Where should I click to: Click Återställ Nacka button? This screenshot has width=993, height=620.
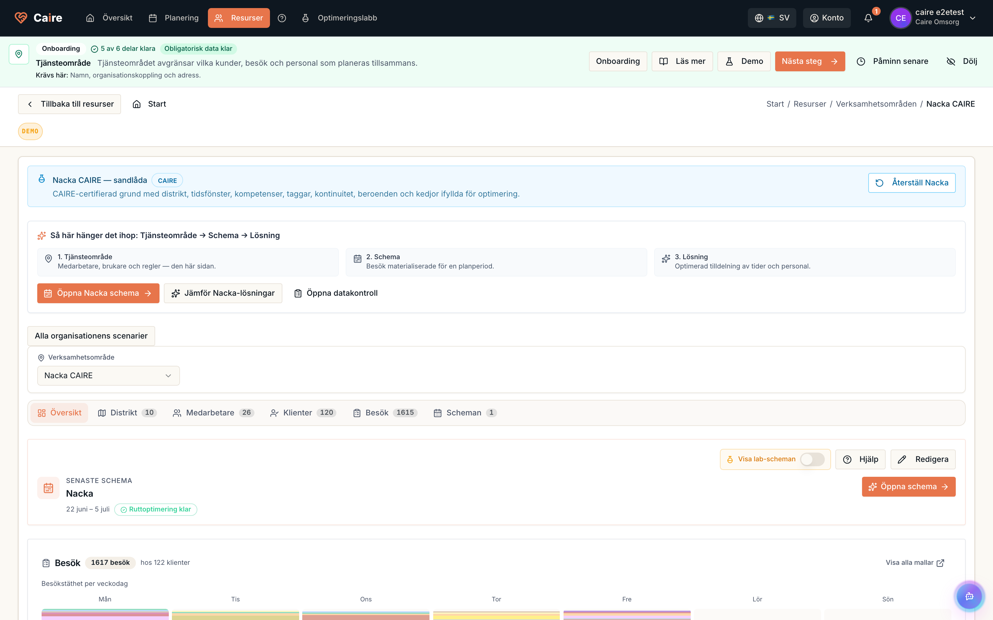coord(912,183)
